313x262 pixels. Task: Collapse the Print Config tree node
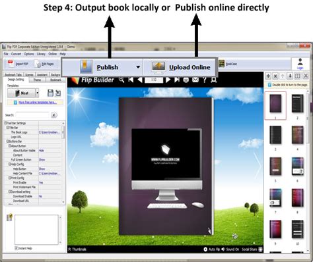pos(9,178)
